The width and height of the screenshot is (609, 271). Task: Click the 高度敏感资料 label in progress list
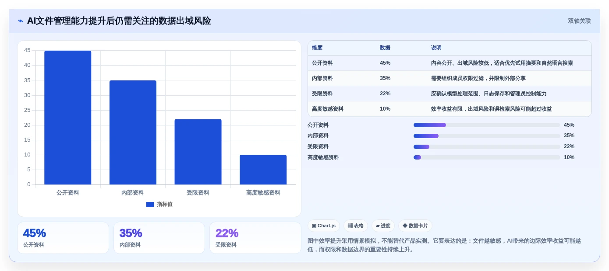tap(323, 157)
